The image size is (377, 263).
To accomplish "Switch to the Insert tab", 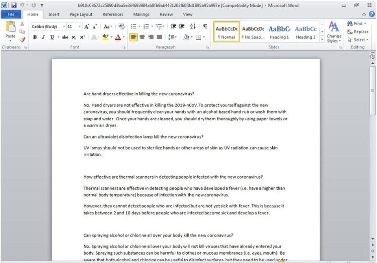I will click(x=54, y=15).
